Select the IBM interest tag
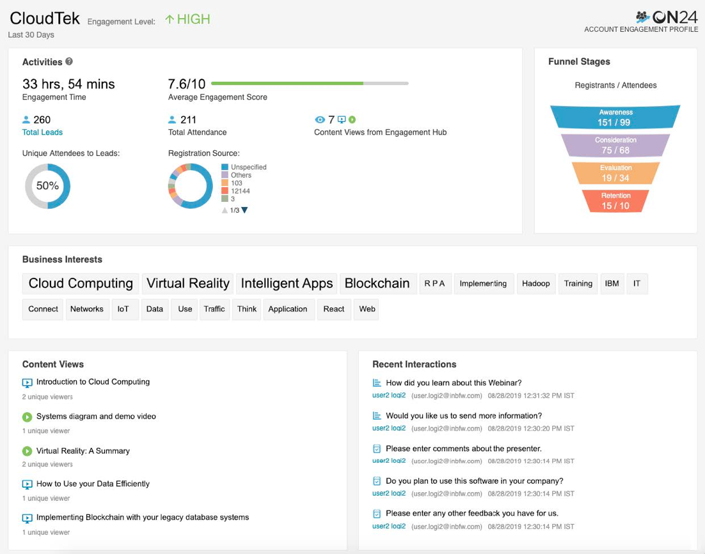705x554 pixels. click(x=612, y=283)
